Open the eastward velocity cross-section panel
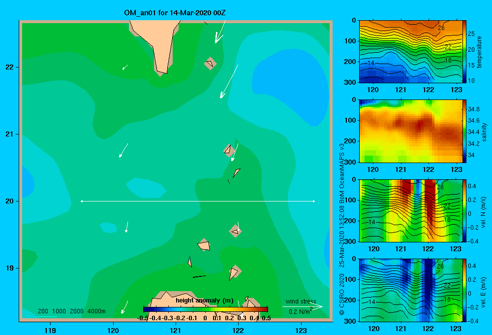This screenshot has height=335, width=492. coord(411,290)
